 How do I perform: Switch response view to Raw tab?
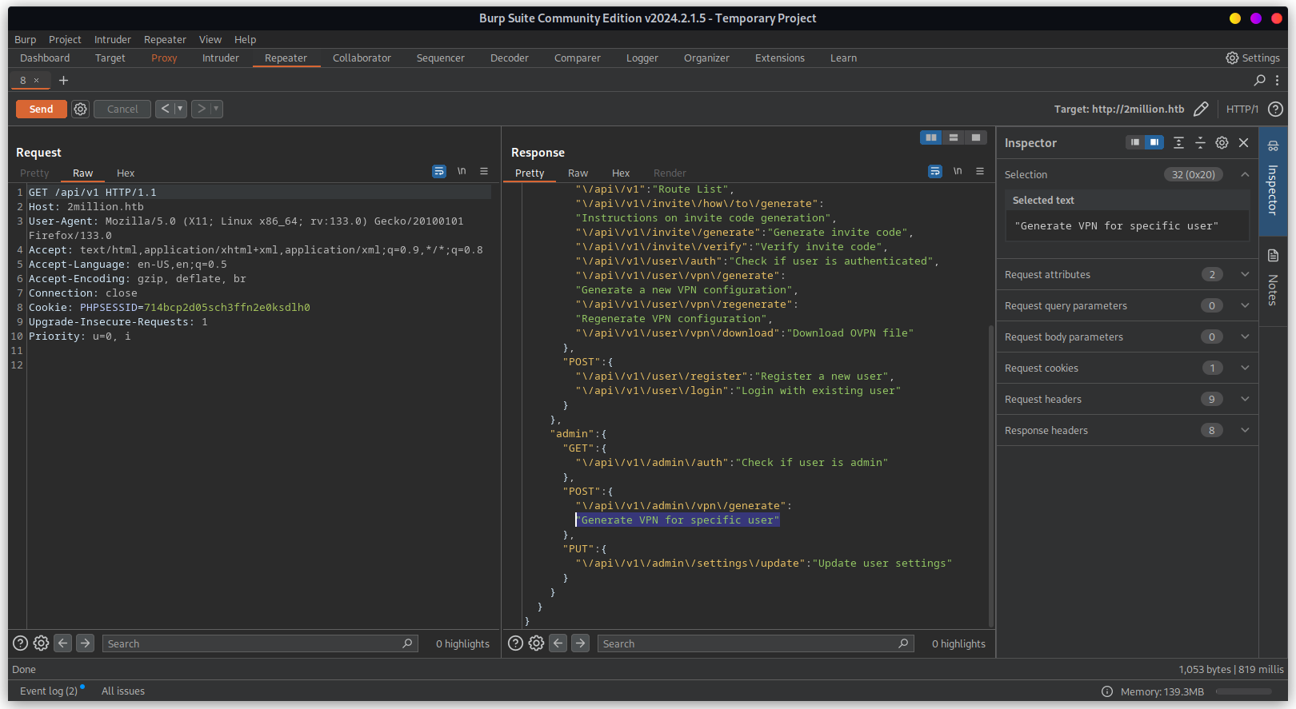578,173
